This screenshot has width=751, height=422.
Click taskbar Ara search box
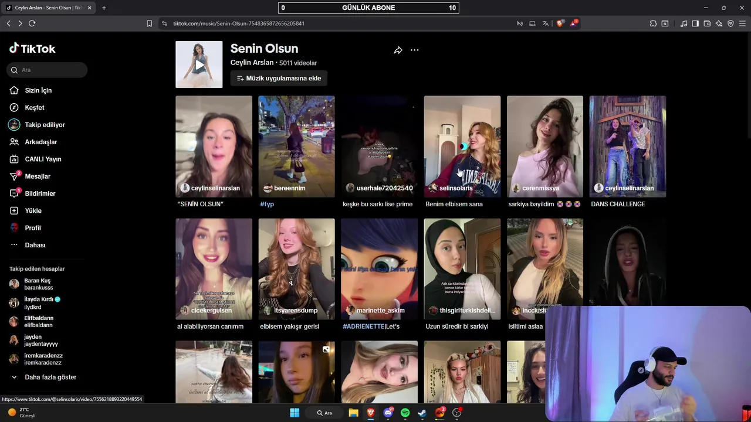324,413
